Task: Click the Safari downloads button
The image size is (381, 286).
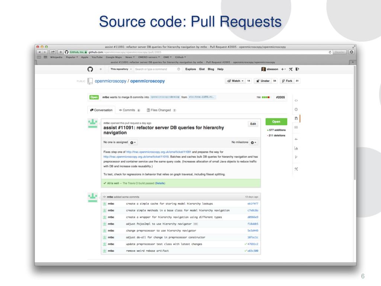Action: coord(351,52)
